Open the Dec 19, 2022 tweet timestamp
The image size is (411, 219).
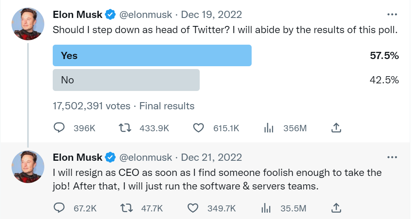click(x=212, y=15)
